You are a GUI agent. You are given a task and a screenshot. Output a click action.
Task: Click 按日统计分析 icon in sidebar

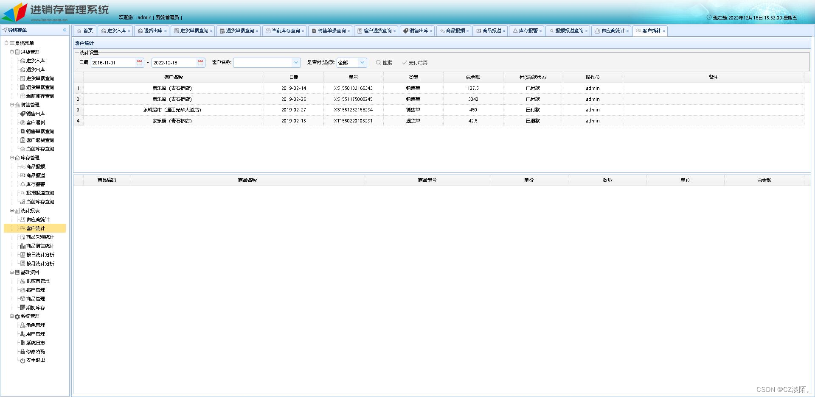(x=23, y=255)
